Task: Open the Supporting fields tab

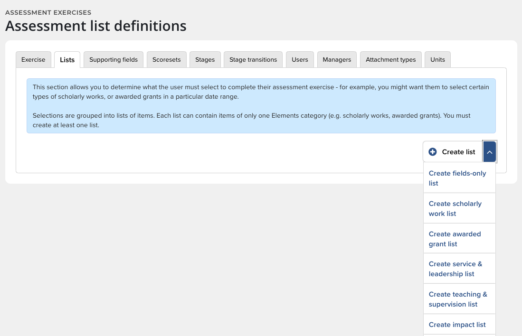Action: [114, 60]
